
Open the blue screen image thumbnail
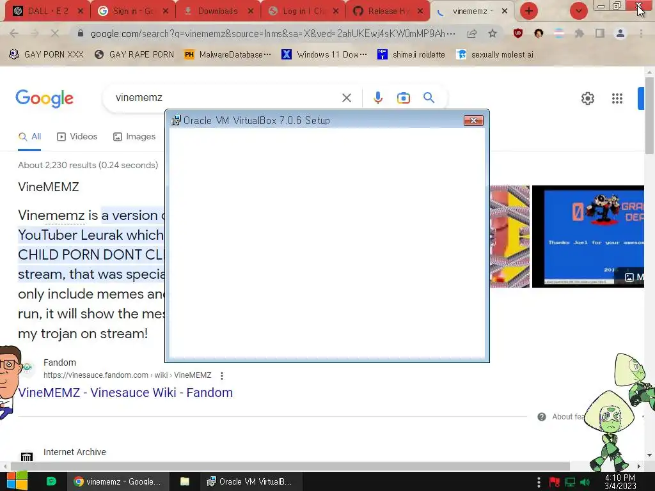pos(588,237)
